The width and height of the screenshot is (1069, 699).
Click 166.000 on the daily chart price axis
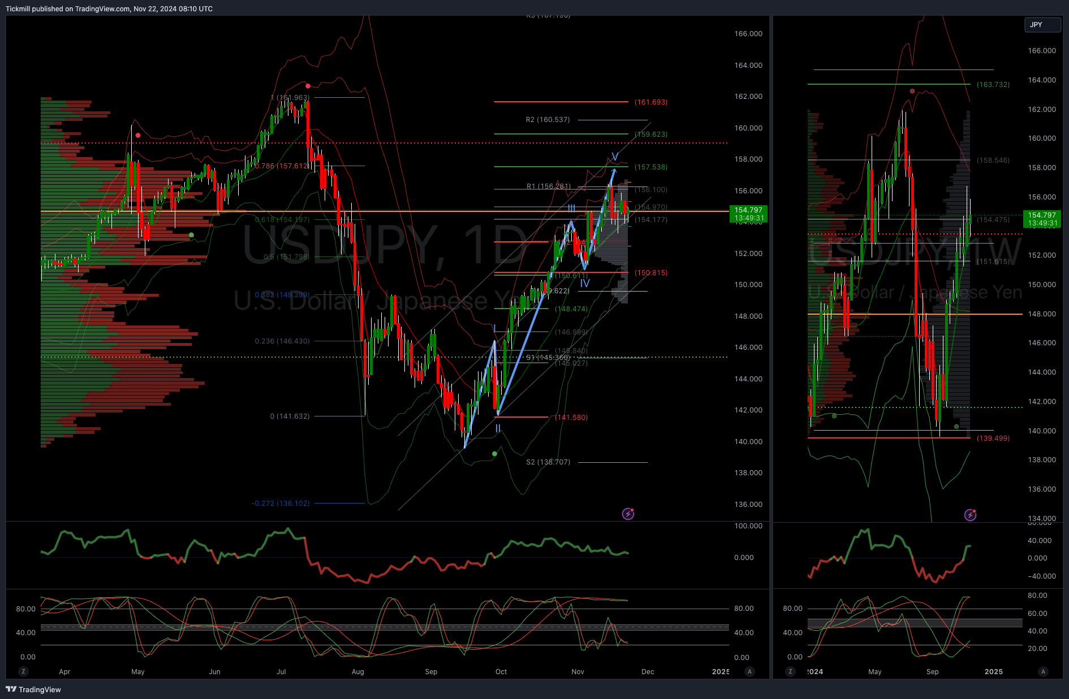coord(748,34)
